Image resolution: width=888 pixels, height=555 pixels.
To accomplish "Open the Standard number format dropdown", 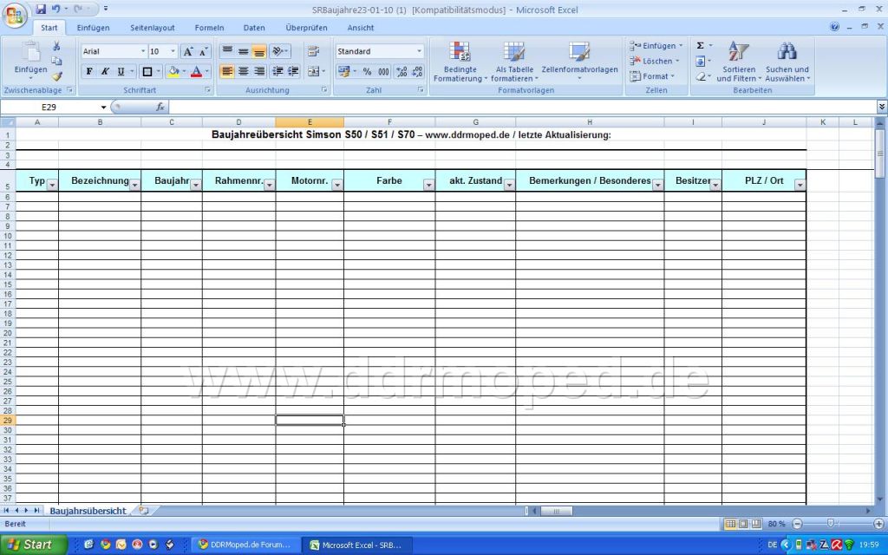I will pos(420,52).
